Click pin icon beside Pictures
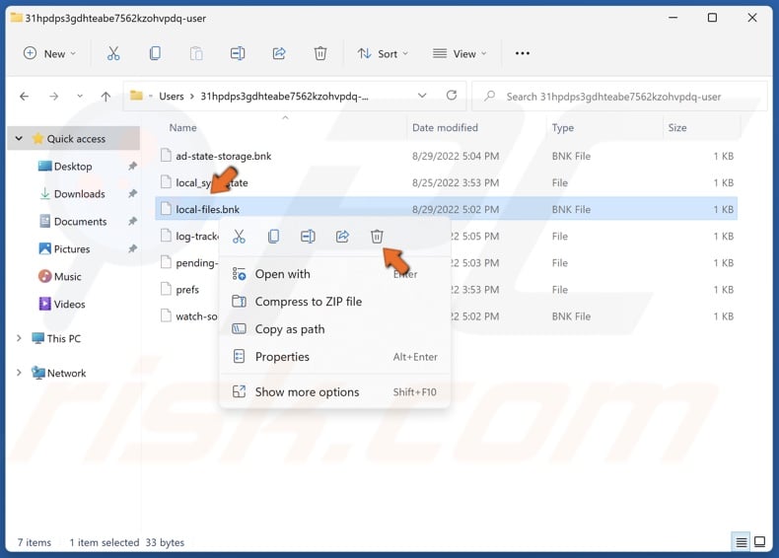The height and width of the screenshot is (558, 779). click(x=133, y=248)
